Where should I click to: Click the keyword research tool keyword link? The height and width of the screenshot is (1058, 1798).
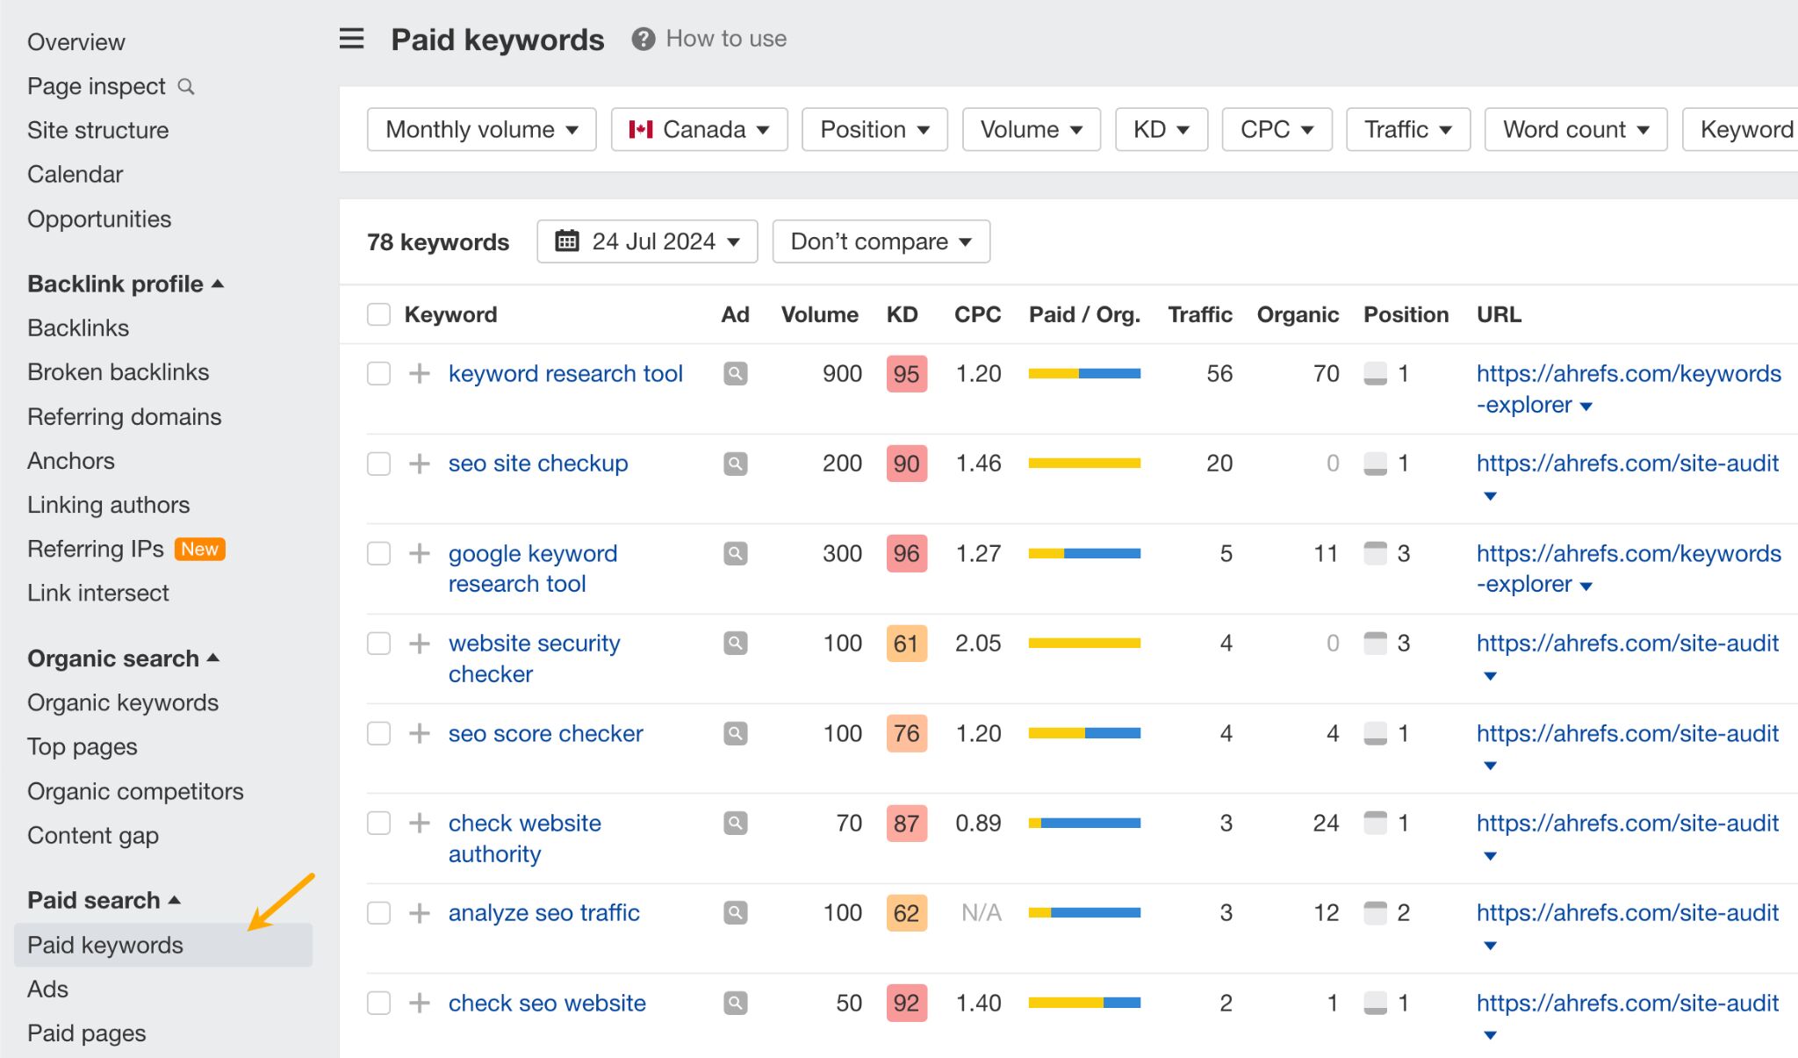pos(565,373)
